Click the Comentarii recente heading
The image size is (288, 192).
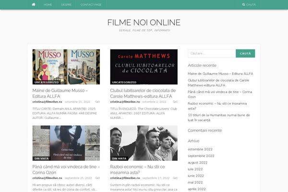click(205, 131)
